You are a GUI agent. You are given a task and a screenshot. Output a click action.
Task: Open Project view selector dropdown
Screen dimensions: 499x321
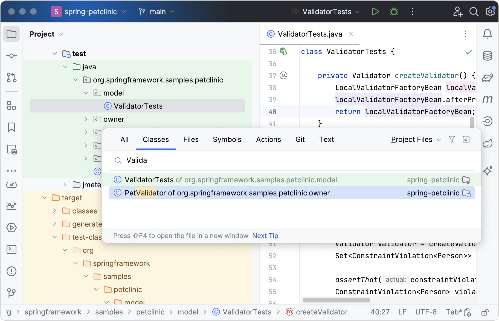coord(46,34)
